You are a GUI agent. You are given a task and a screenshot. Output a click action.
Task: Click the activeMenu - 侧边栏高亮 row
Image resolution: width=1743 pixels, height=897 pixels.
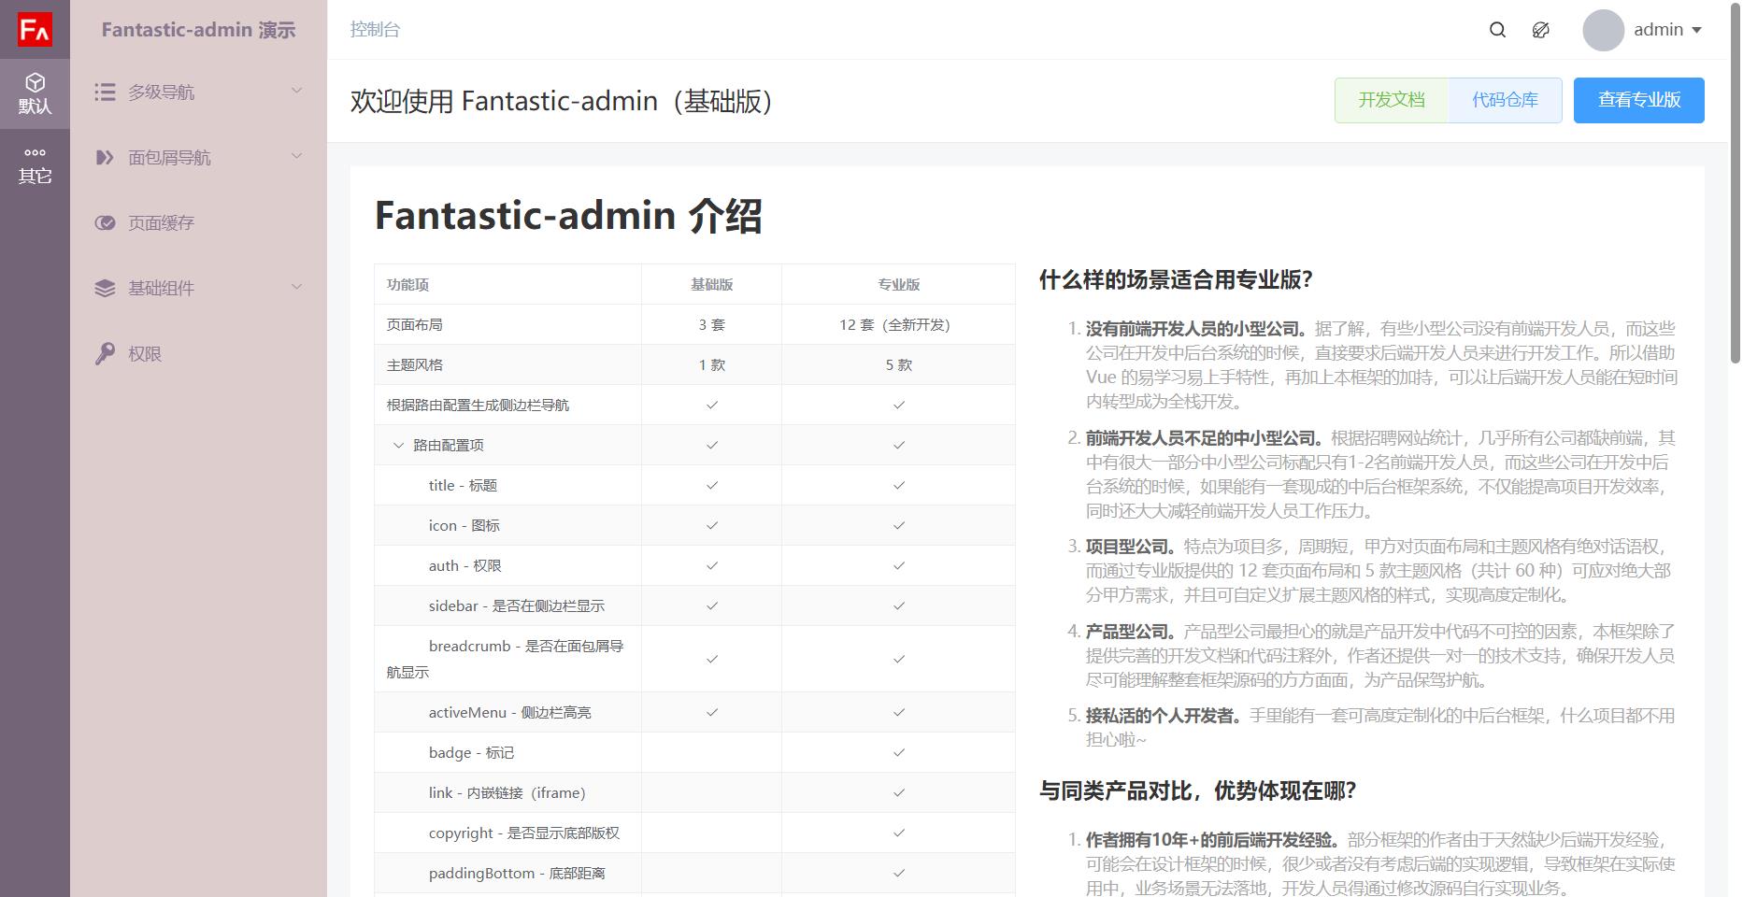[694, 712]
